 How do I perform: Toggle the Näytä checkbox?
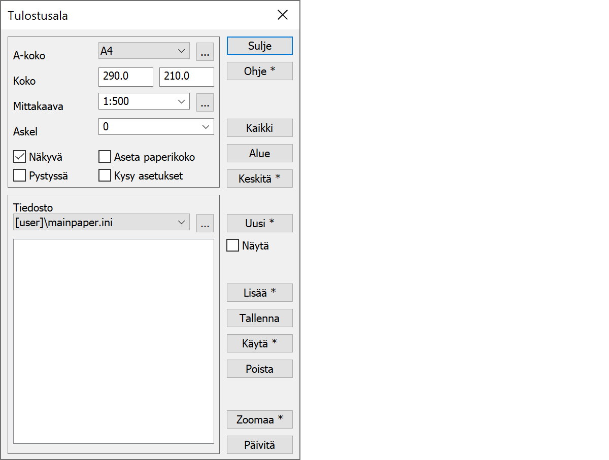(232, 246)
